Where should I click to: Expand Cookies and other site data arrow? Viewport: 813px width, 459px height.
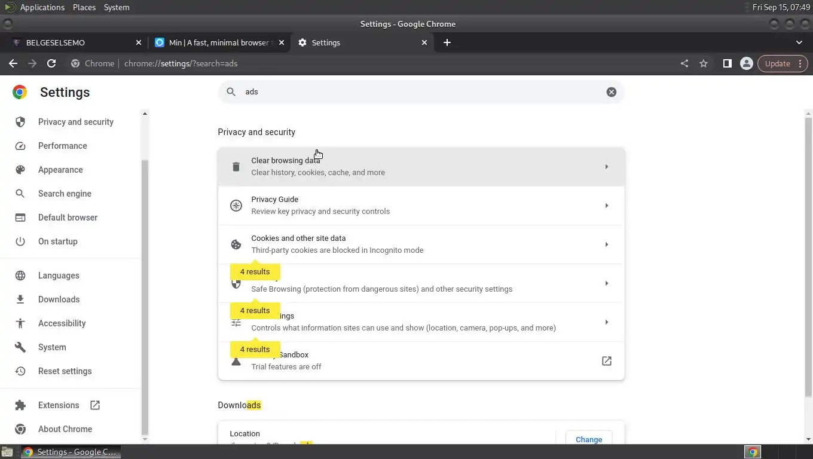click(606, 244)
